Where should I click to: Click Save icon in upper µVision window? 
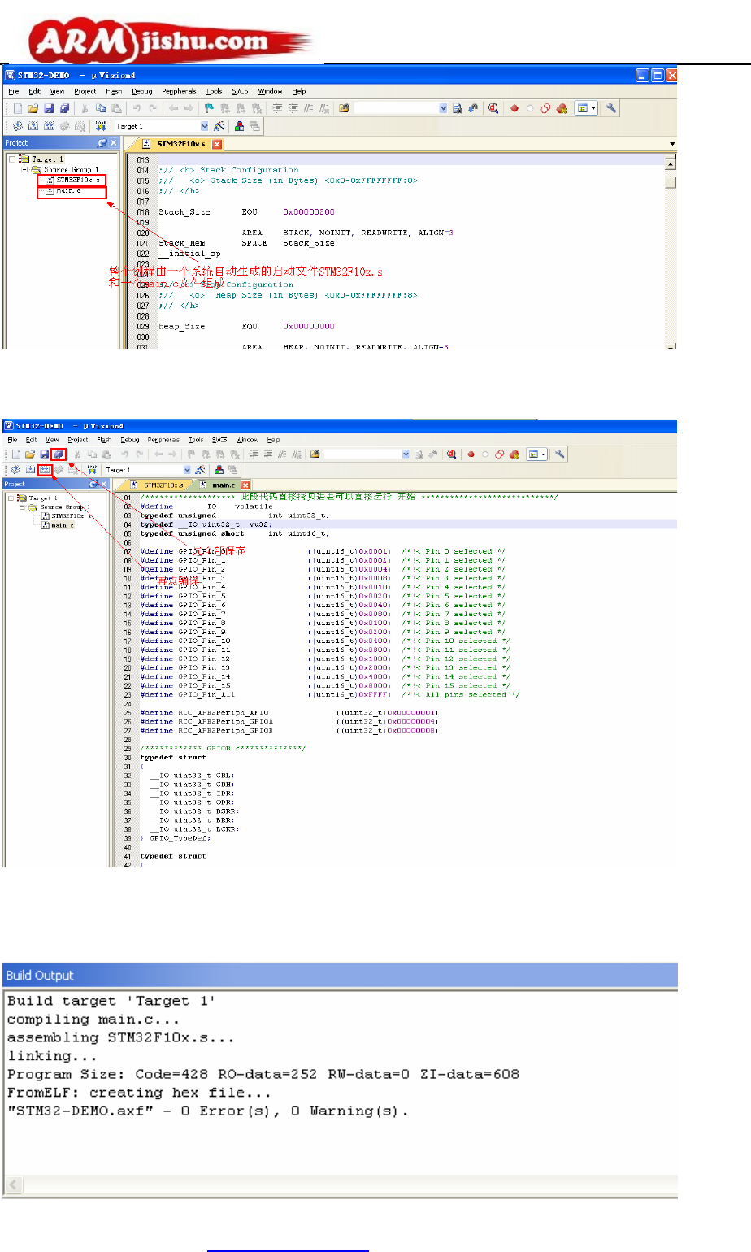click(49, 108)
